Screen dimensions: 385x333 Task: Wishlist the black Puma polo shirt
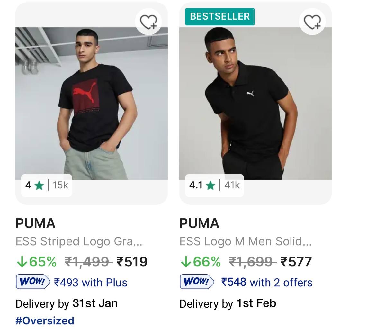(312, 22)
